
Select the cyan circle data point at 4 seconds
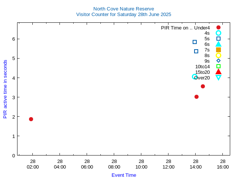point(194,76)
